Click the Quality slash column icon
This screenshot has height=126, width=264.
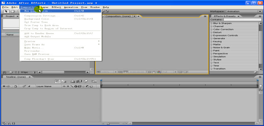(72, 86)
